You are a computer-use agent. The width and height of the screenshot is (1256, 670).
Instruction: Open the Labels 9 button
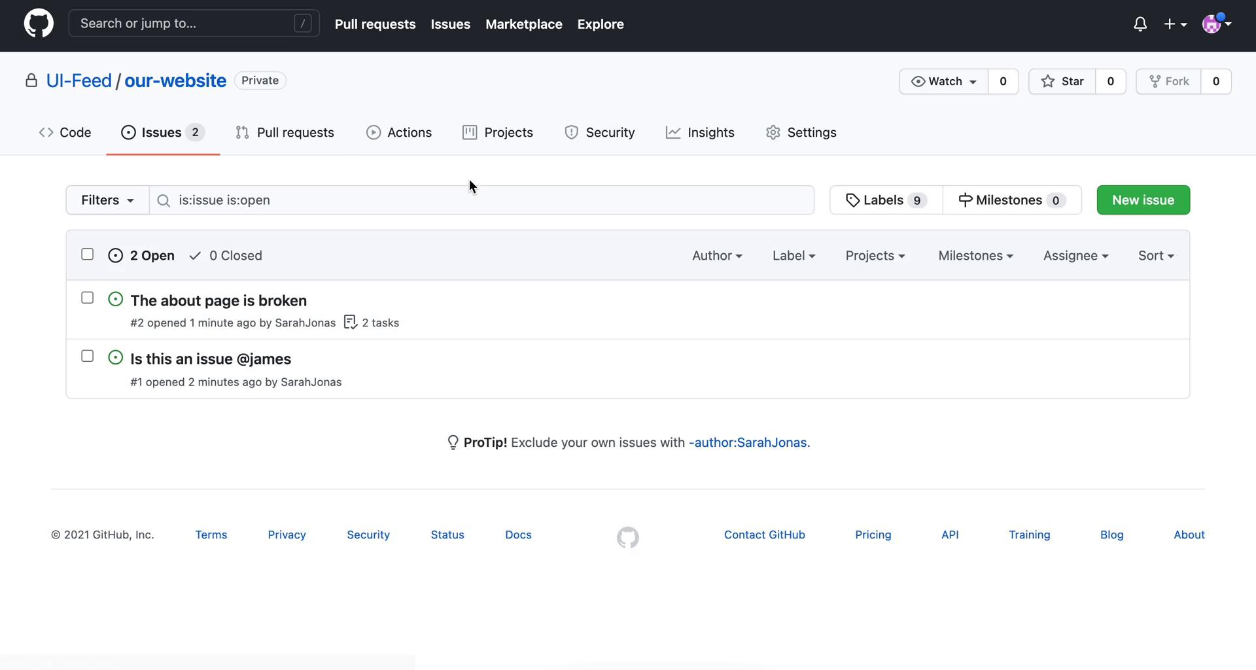tap(886, 200)
